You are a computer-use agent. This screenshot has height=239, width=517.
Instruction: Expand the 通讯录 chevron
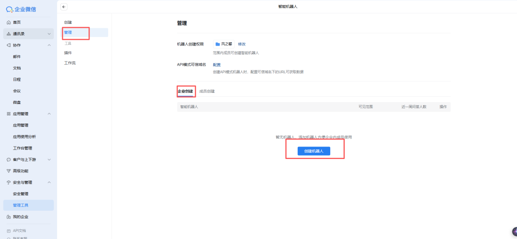point(49,34)
